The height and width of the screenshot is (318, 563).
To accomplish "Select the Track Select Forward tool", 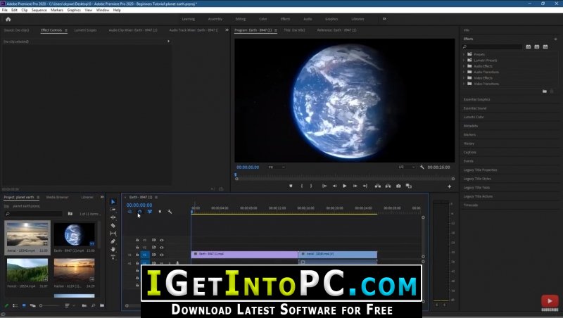I will click(x=113, y=210).
